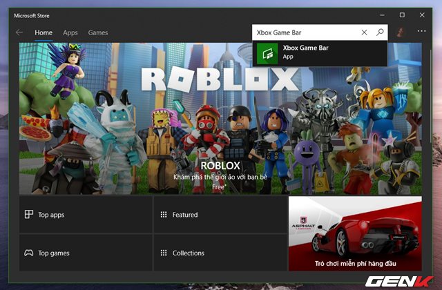Click the green Xbox Game Bar app icon
Image resolution: width=442 pixels, height=290 pixels.
(268, 52)
